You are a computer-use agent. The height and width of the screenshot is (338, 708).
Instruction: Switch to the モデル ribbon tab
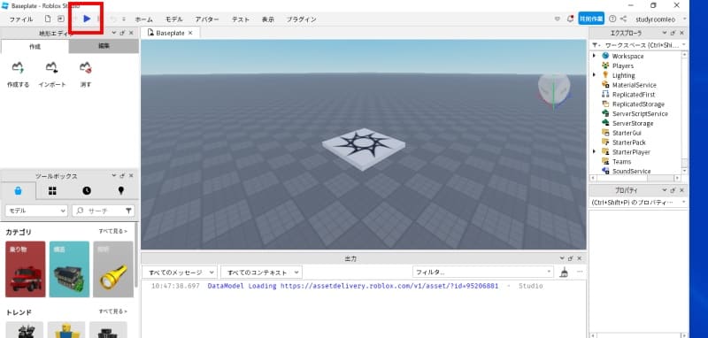click(173, 19)
